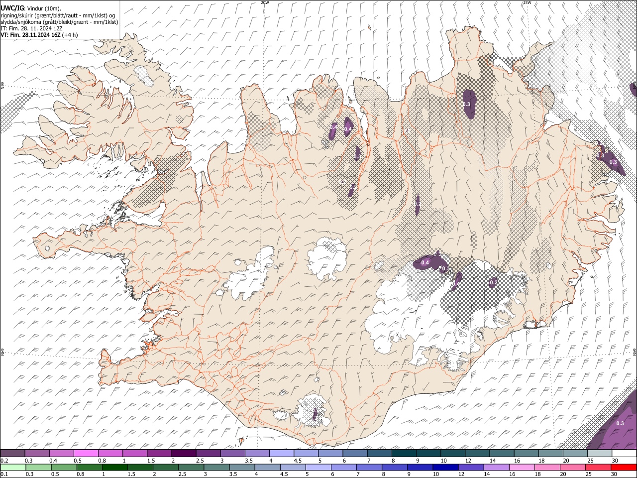Pick the lower-row deep blue swatch between 10 and 12
This screenshot has width=637, height=478.
[x=445, y=467]
